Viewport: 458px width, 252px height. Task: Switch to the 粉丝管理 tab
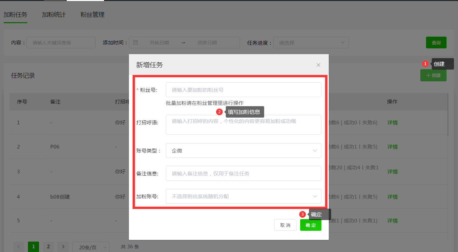point(93,15)
